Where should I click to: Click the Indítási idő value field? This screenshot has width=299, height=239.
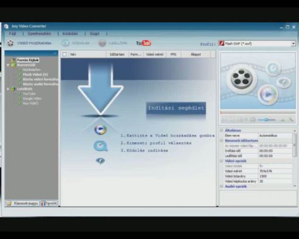click(275, 151)
